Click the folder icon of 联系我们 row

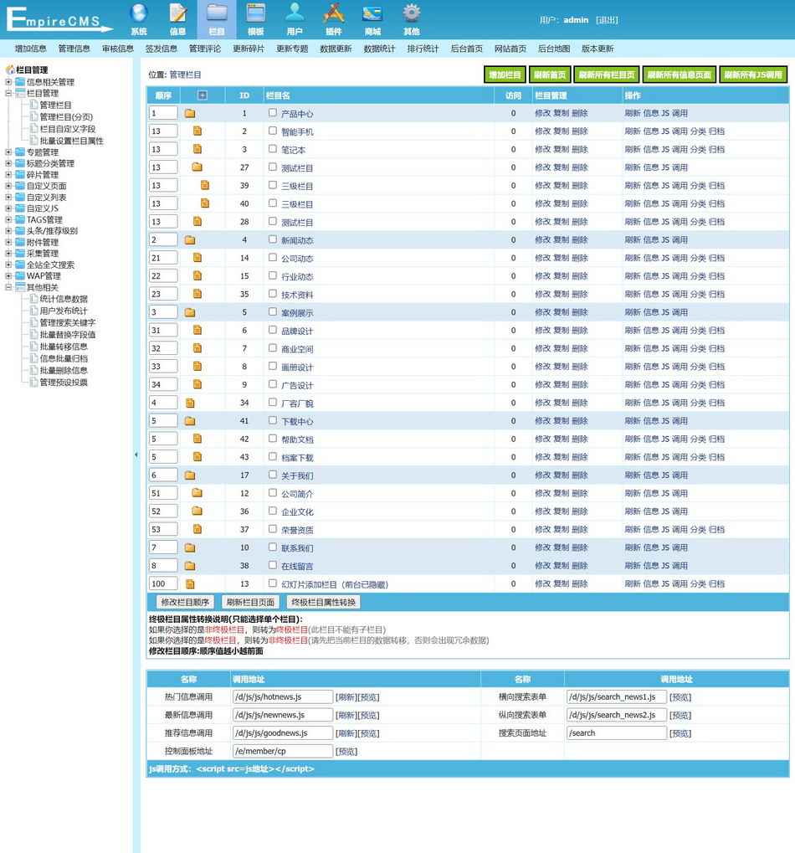pyautogui.click(x=190, y=547)
